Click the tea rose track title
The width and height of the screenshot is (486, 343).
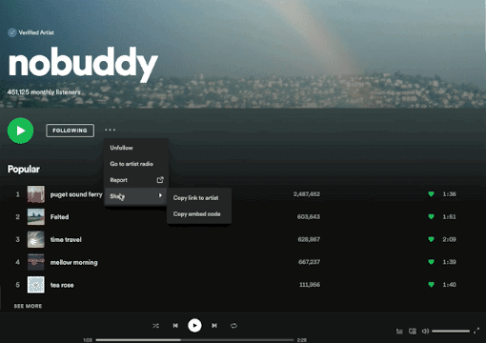point(62,285)
